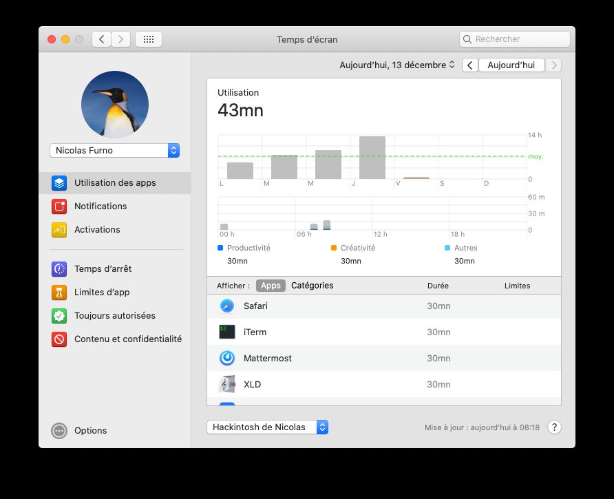Open the Activations sidebar icon
Screen dimensions: 614x499
[x=59, y=230]
